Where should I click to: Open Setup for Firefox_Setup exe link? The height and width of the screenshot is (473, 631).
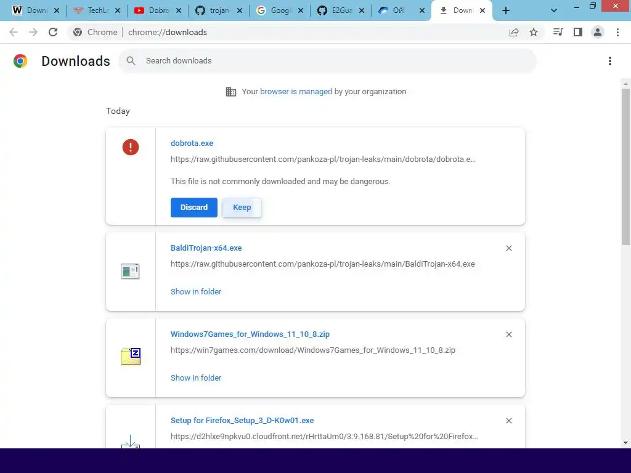tap(242, 420)
